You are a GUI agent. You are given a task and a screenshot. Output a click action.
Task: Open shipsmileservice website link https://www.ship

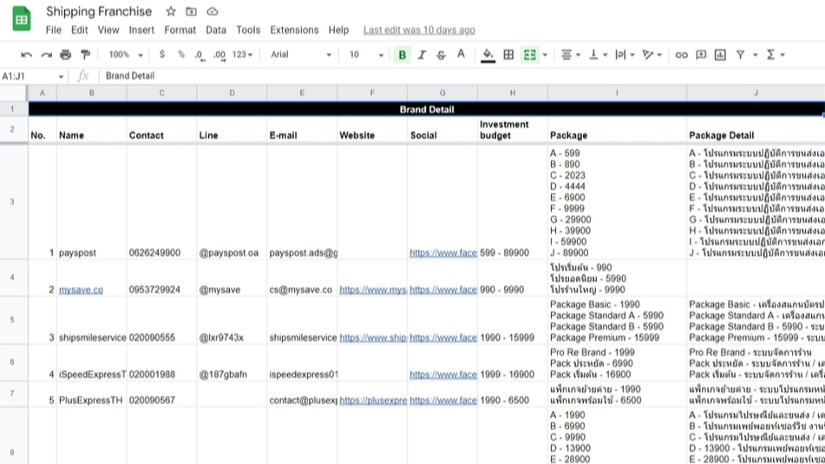coord(372,337)
